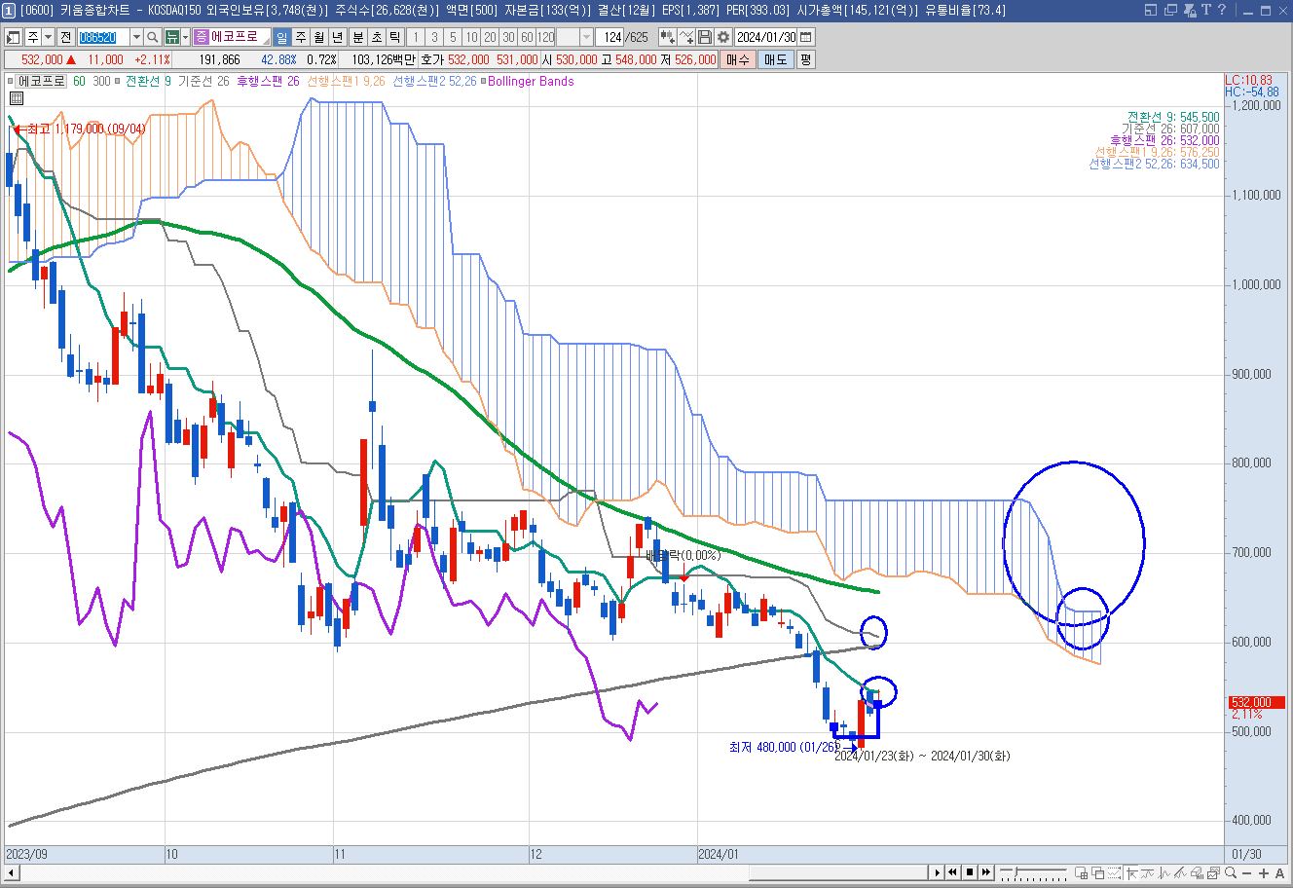Click the 매도 sell button

coord(775,59)
